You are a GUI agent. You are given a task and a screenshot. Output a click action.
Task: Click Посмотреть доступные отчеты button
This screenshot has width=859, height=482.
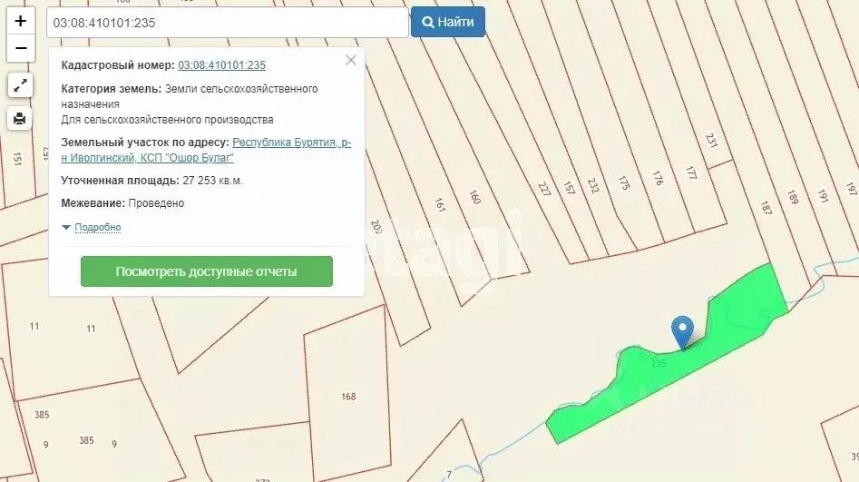coord(206,271)
